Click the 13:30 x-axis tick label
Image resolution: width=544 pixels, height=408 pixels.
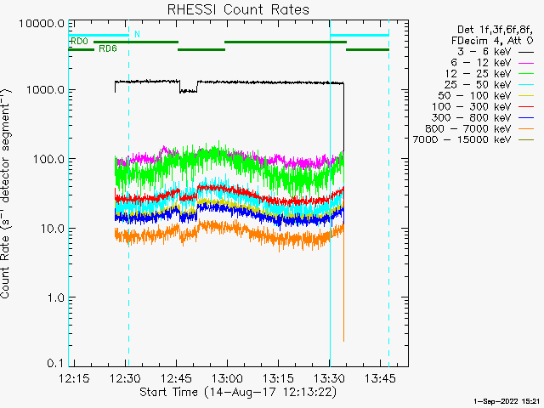pos(329,378)
